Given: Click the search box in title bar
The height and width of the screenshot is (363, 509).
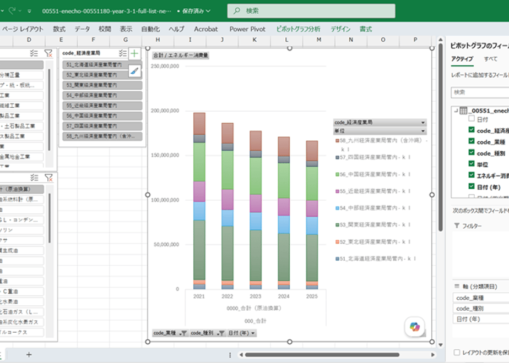Looking at the screenshot, I should click(311, 10).
